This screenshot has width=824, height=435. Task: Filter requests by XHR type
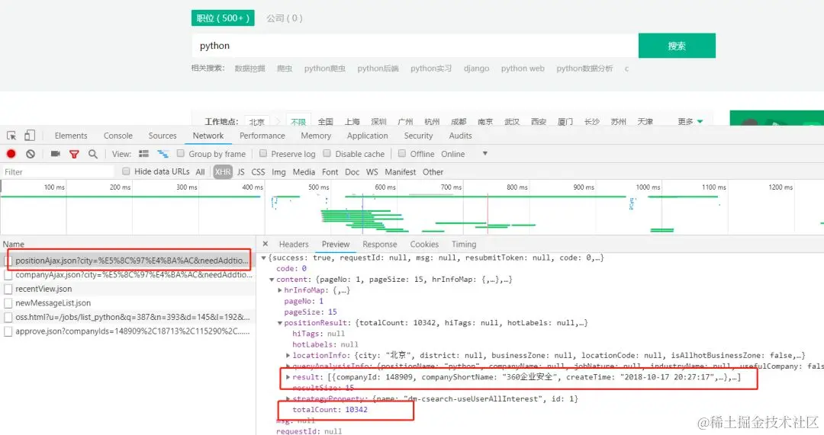[223, 171]
